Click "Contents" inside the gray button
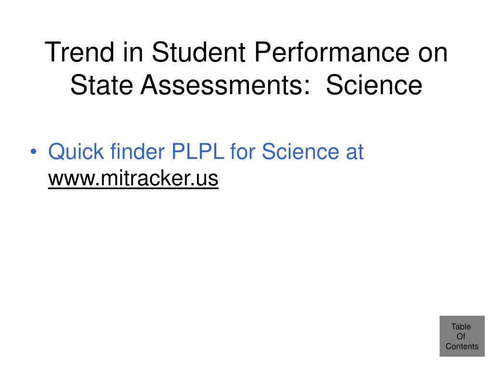The height and width of the screenshot is (369, 493). coord(462,346)
